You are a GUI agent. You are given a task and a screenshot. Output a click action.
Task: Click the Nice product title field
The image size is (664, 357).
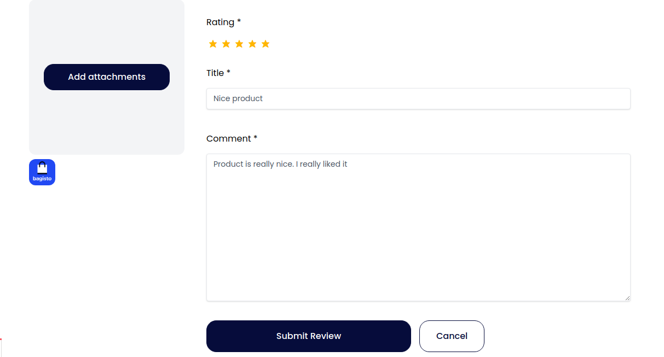pyautogui.click(x=418, y=98)
